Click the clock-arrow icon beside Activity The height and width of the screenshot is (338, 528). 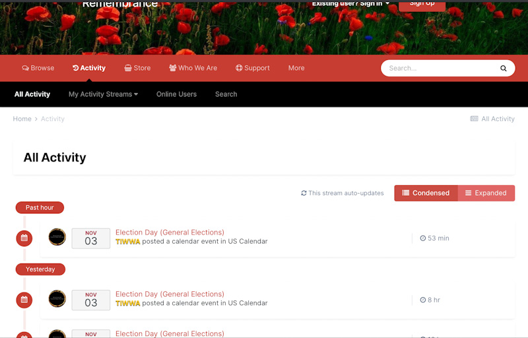(75, 68)
